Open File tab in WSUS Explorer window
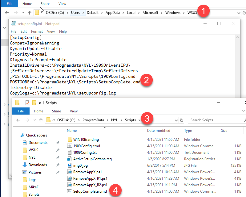This screenshot has height=197, width=246. pos(10,4)
